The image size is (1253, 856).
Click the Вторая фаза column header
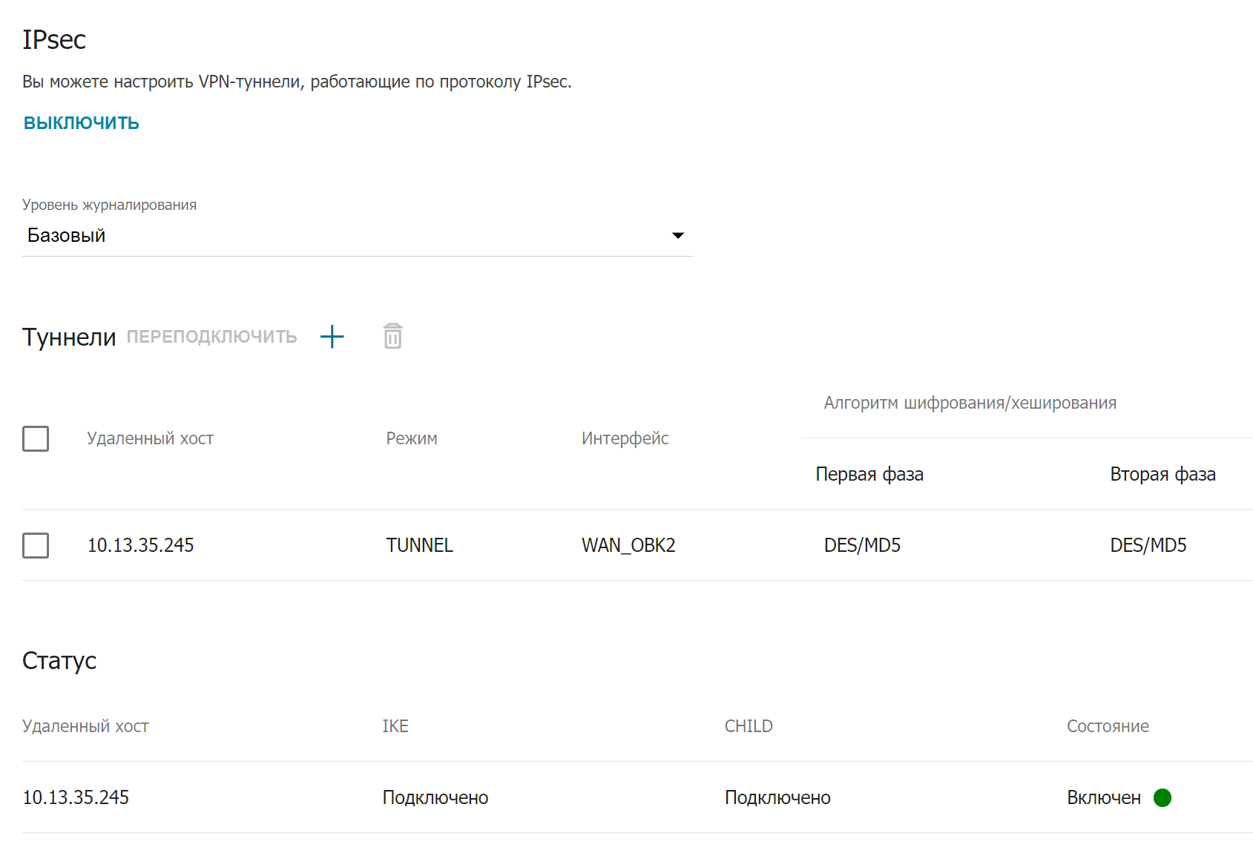1162,474
